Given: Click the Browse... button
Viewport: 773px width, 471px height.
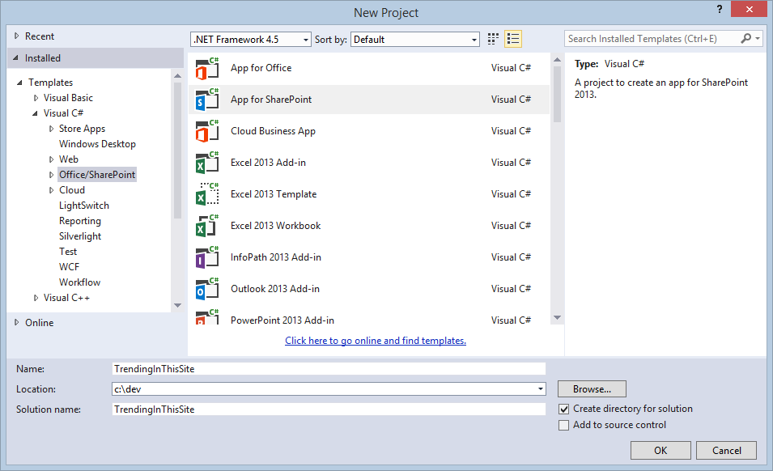Looking at the screenshot, I should pyautogui.click(x=592, y=388).
